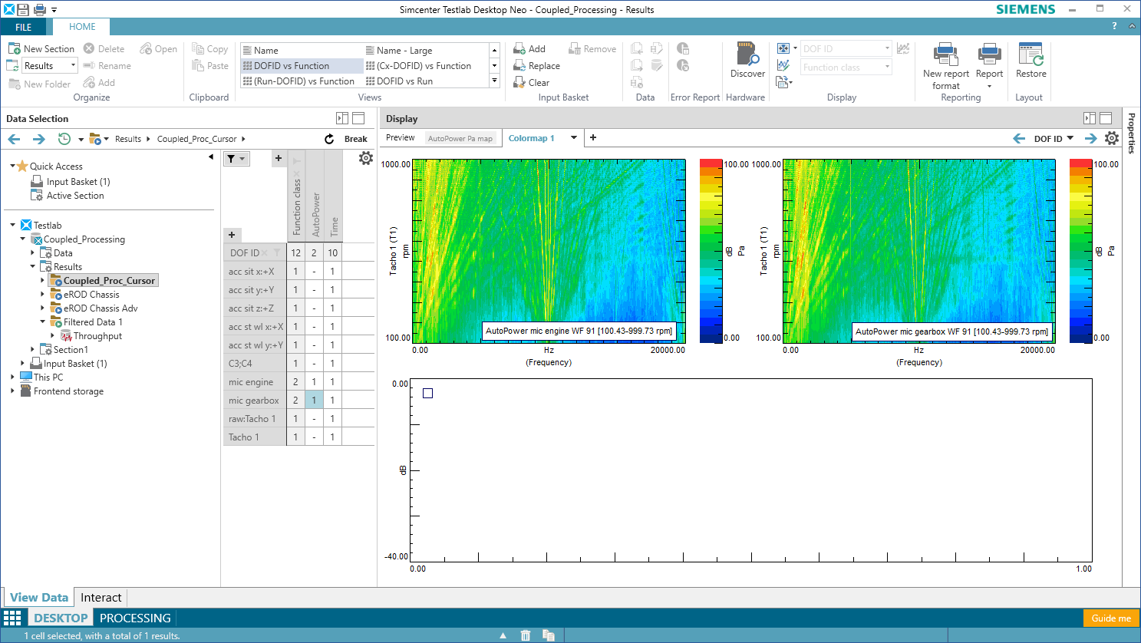This screenshot has height=643, width=1141.
Task: Select the mic gearbox AutoPower cell
Action: coord(314,400)
